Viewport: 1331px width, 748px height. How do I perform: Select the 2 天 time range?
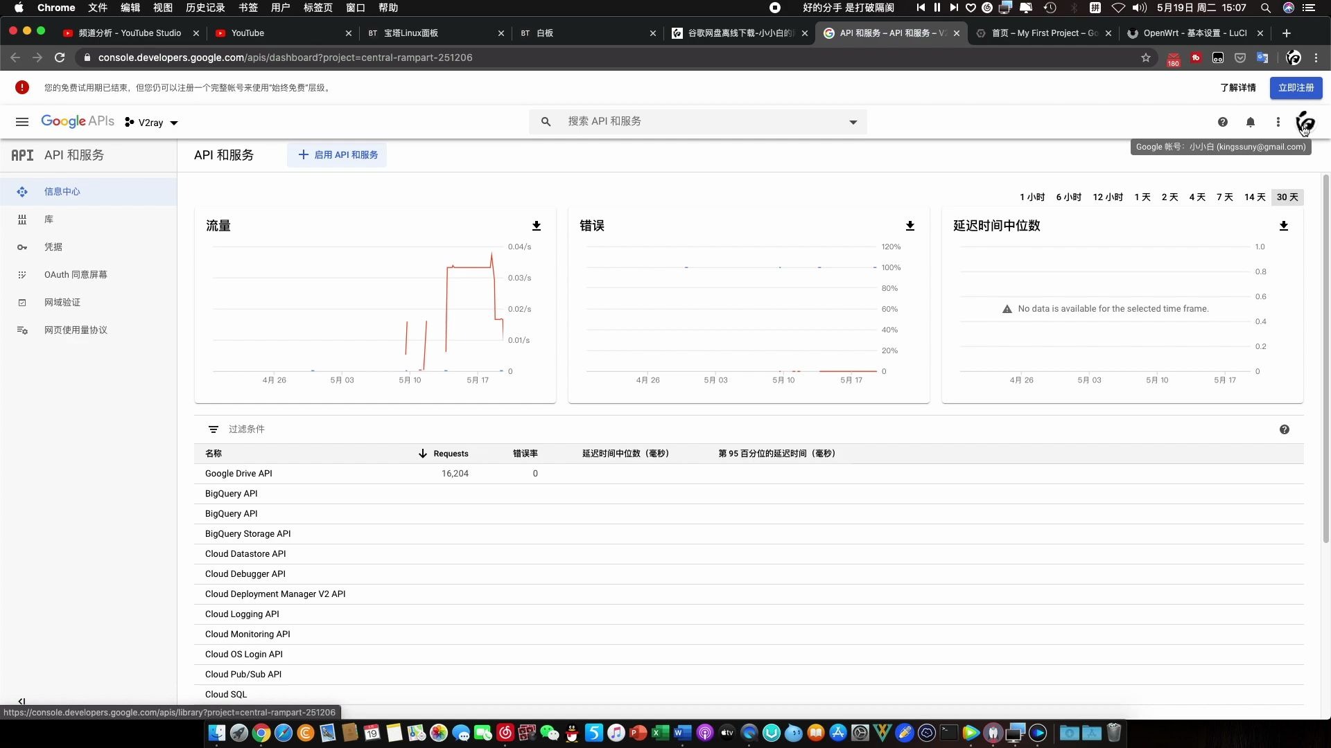coord(1169,197)
